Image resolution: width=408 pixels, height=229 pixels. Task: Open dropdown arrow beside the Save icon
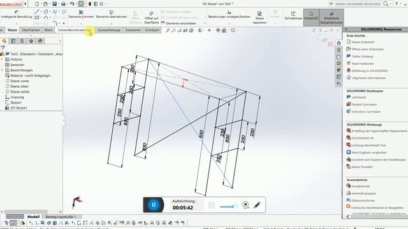[x=59, y=4]
